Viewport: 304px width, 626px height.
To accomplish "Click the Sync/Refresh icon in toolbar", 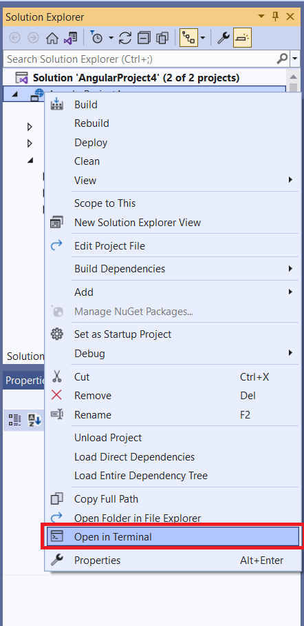I will click(125, 38).
